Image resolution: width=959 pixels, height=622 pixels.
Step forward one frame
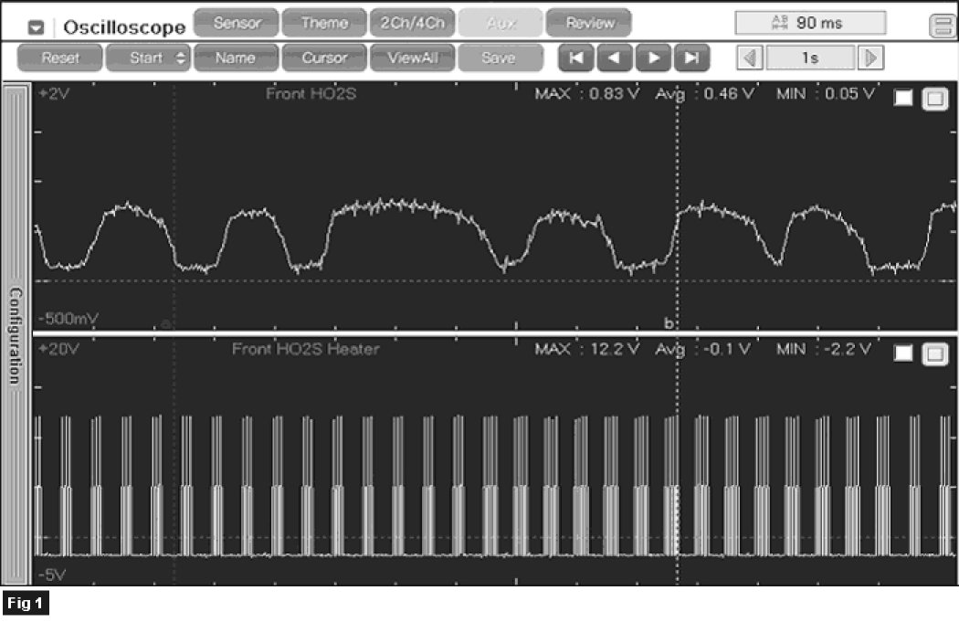coord(654,58)
